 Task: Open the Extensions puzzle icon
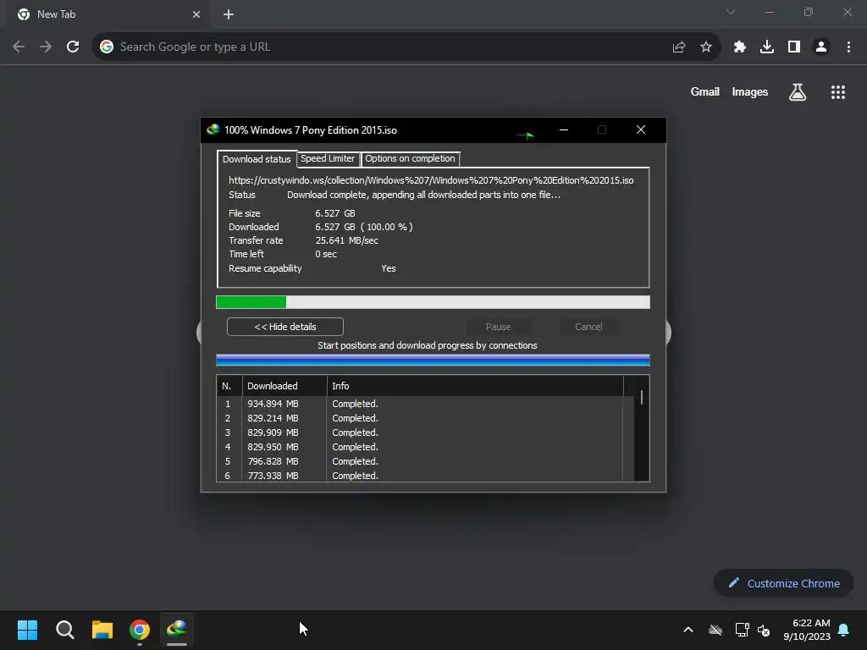pos(740,47)
